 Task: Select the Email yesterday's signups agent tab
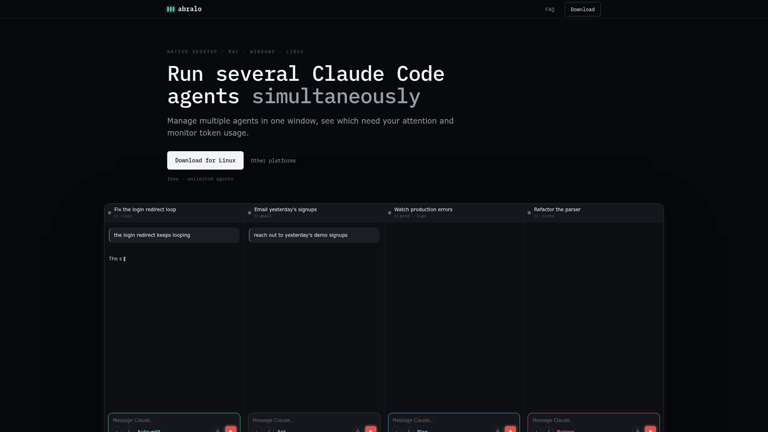[314, 212]
